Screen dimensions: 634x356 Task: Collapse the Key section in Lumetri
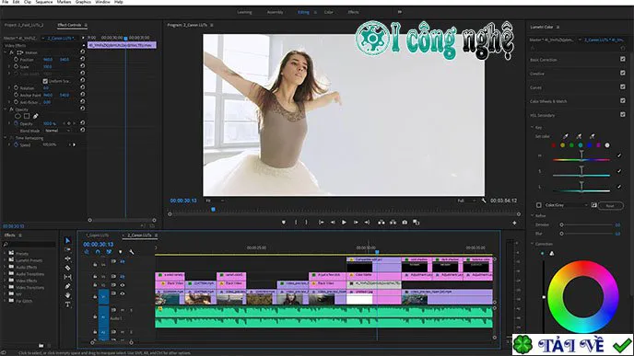point(533,128)
